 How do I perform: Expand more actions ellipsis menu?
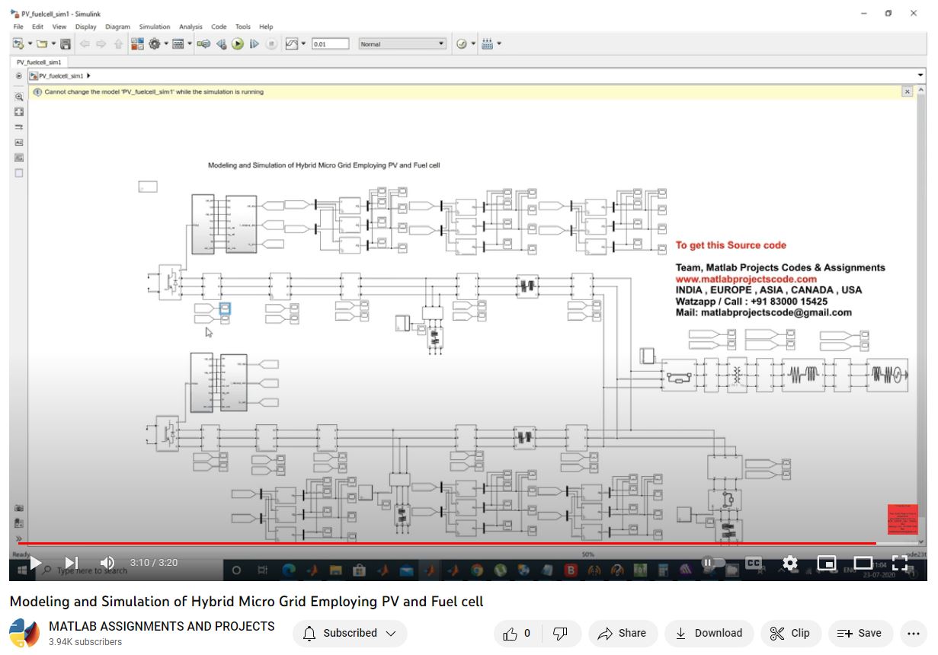point(913,633)
